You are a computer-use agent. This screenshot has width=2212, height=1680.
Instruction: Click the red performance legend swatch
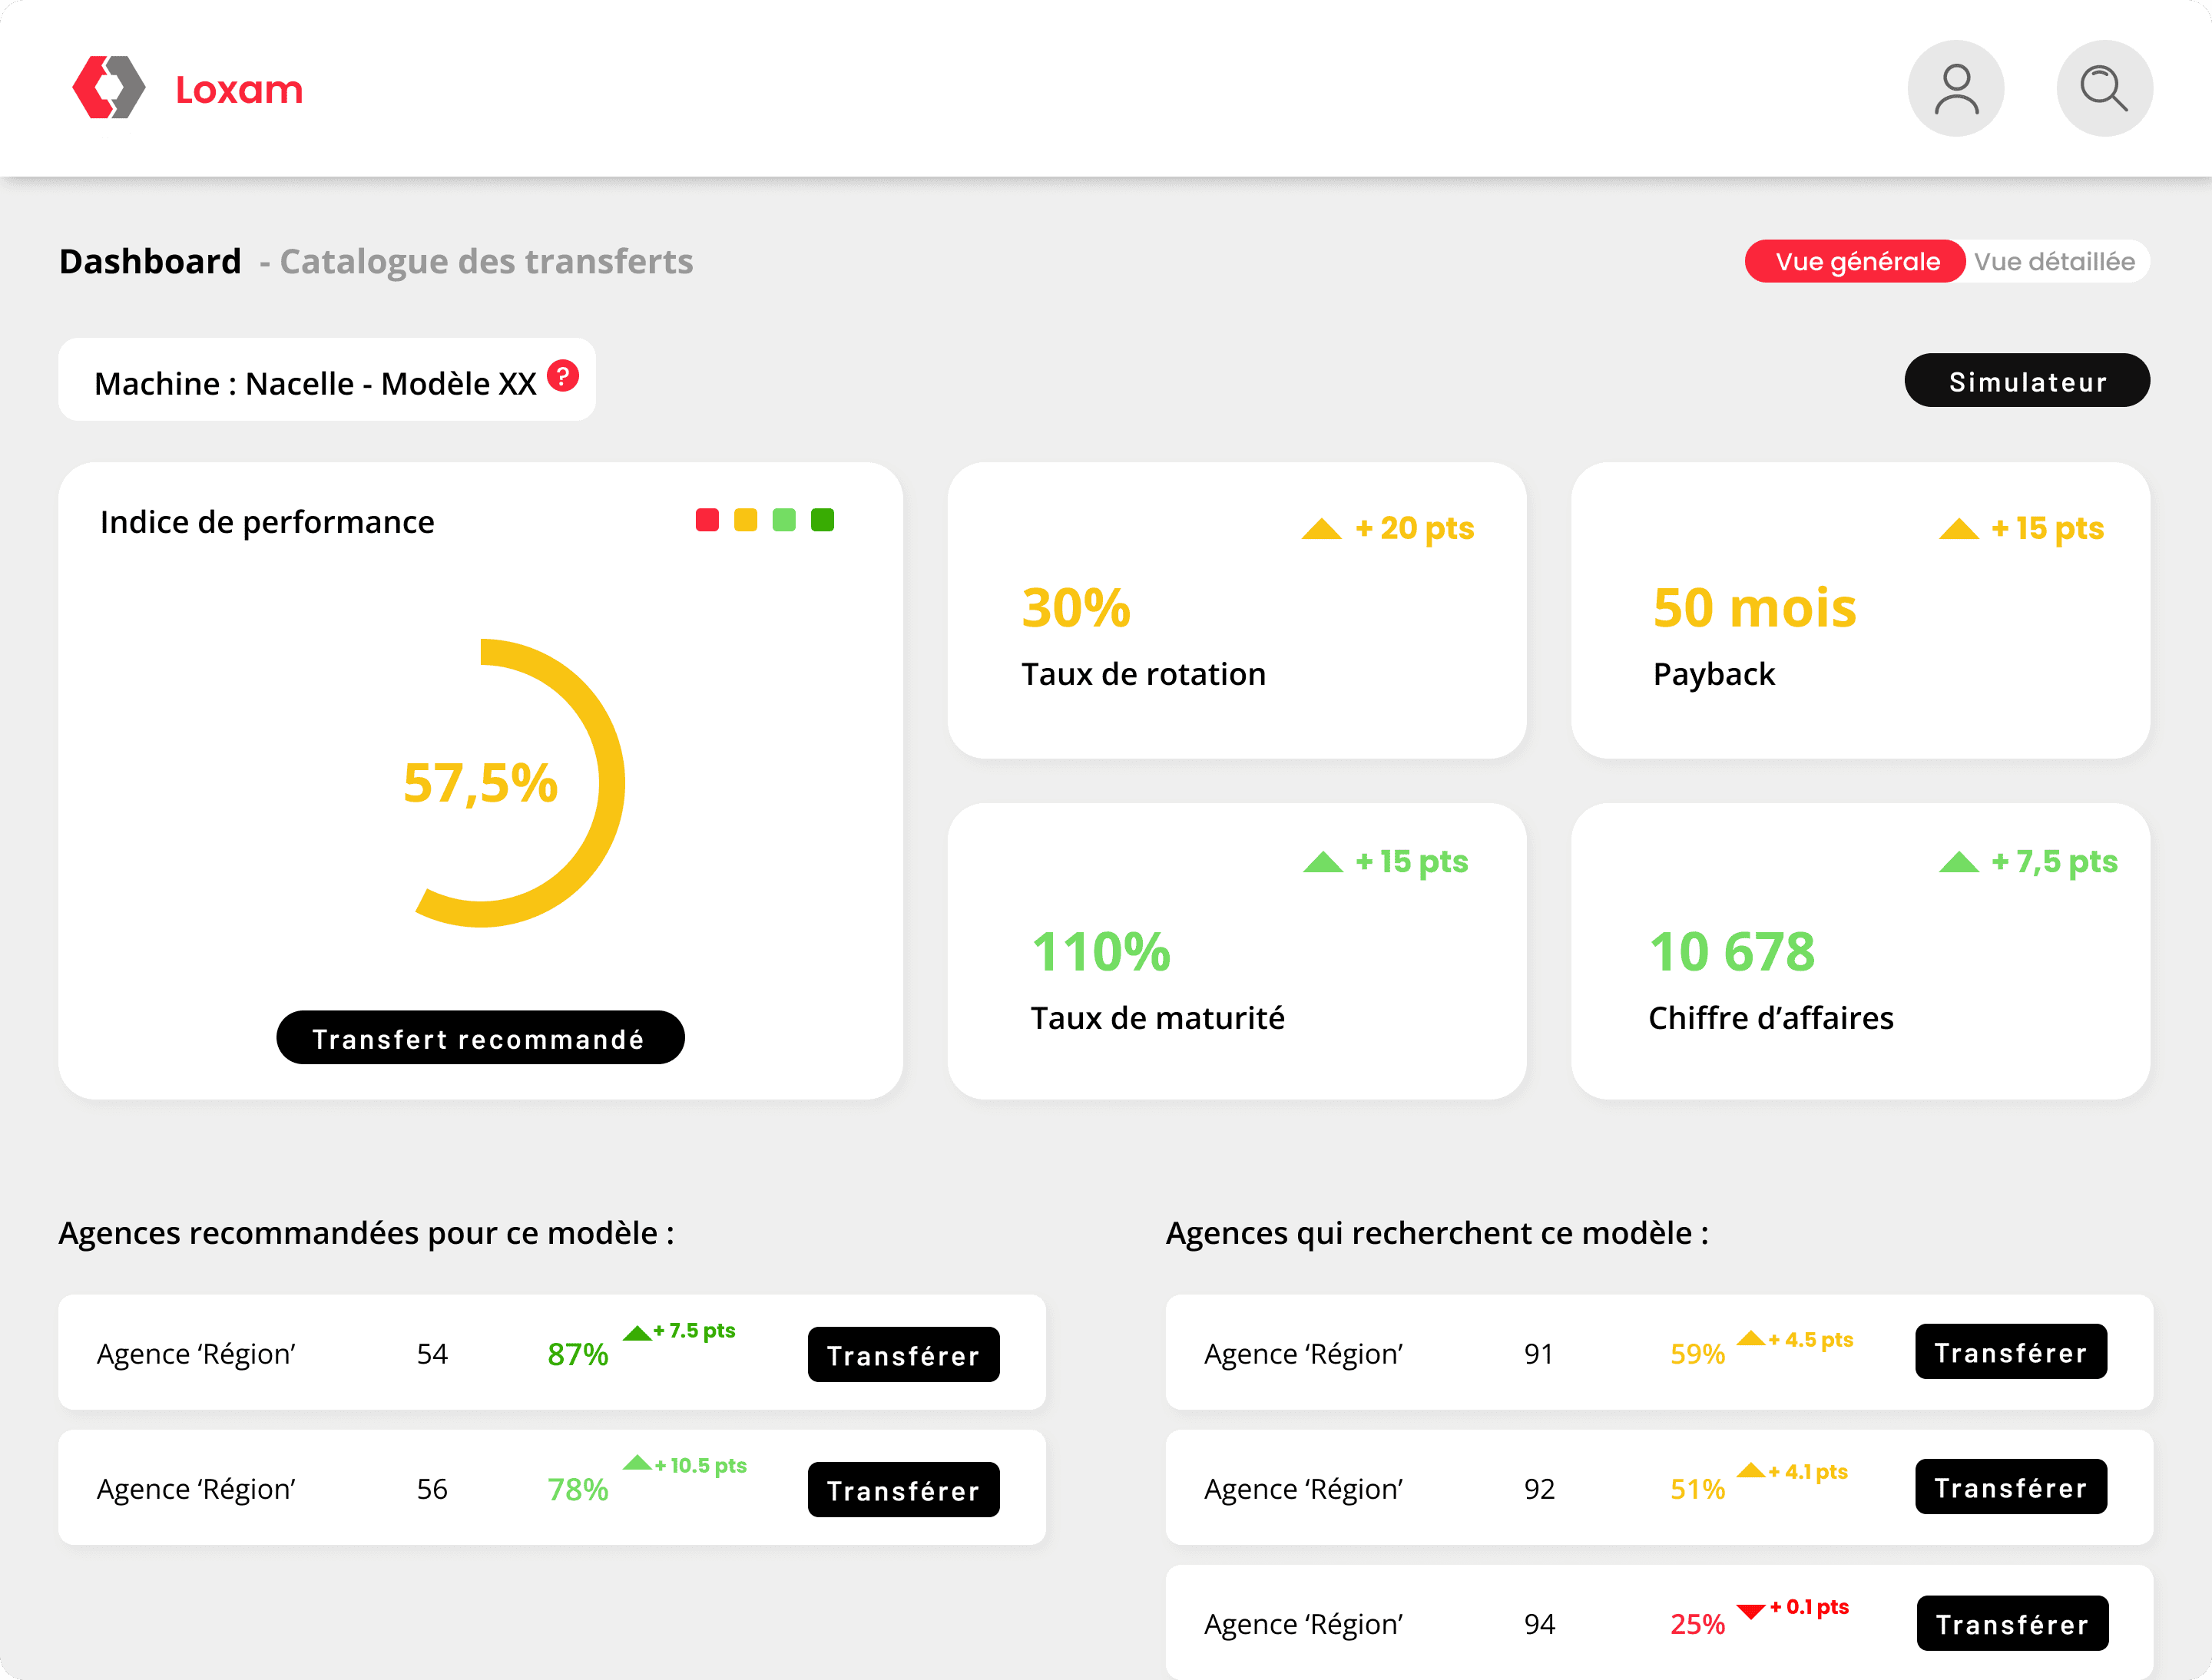coord(707,520)
